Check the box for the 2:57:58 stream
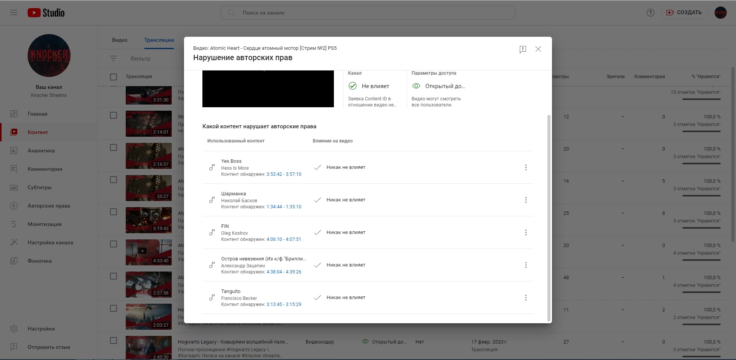 tap(113, 276)
